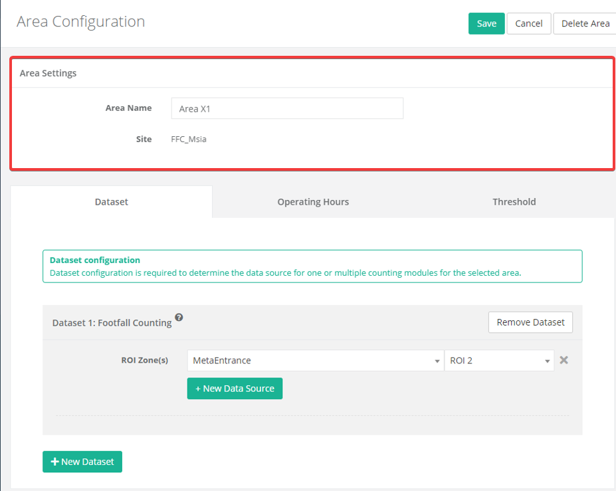616x491 pixels.
Task: Click the help question mark icon
Action: [179, 318]
